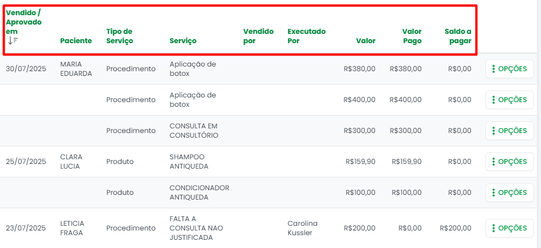Click the sort arrow under Vendido / Aprovado em
541x248 pixels.
click(x=12, y=40)
